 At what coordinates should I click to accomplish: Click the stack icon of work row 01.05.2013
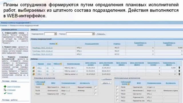coord(34,68)
